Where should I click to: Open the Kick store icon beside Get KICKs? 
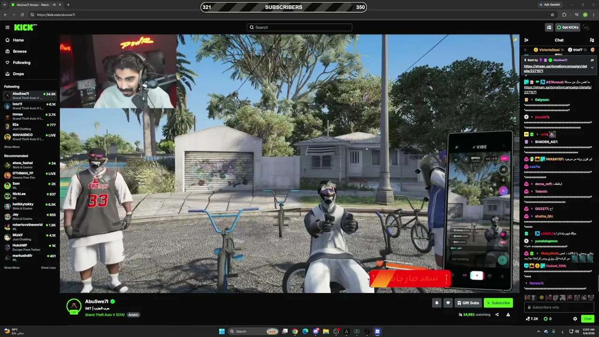click(549, 27)
